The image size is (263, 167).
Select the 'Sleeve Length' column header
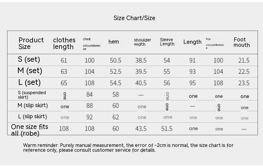[x=167, y=42]
